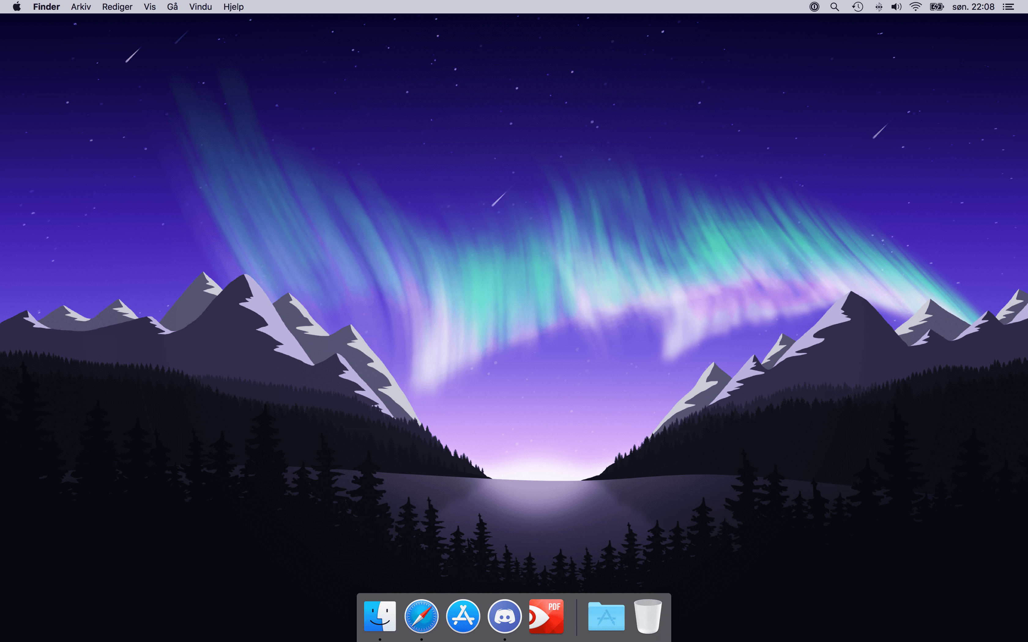The width and height of the screenshot is (1028, 642).
Task: Open the Trash in the Dock
Action: tap(647, 616)
